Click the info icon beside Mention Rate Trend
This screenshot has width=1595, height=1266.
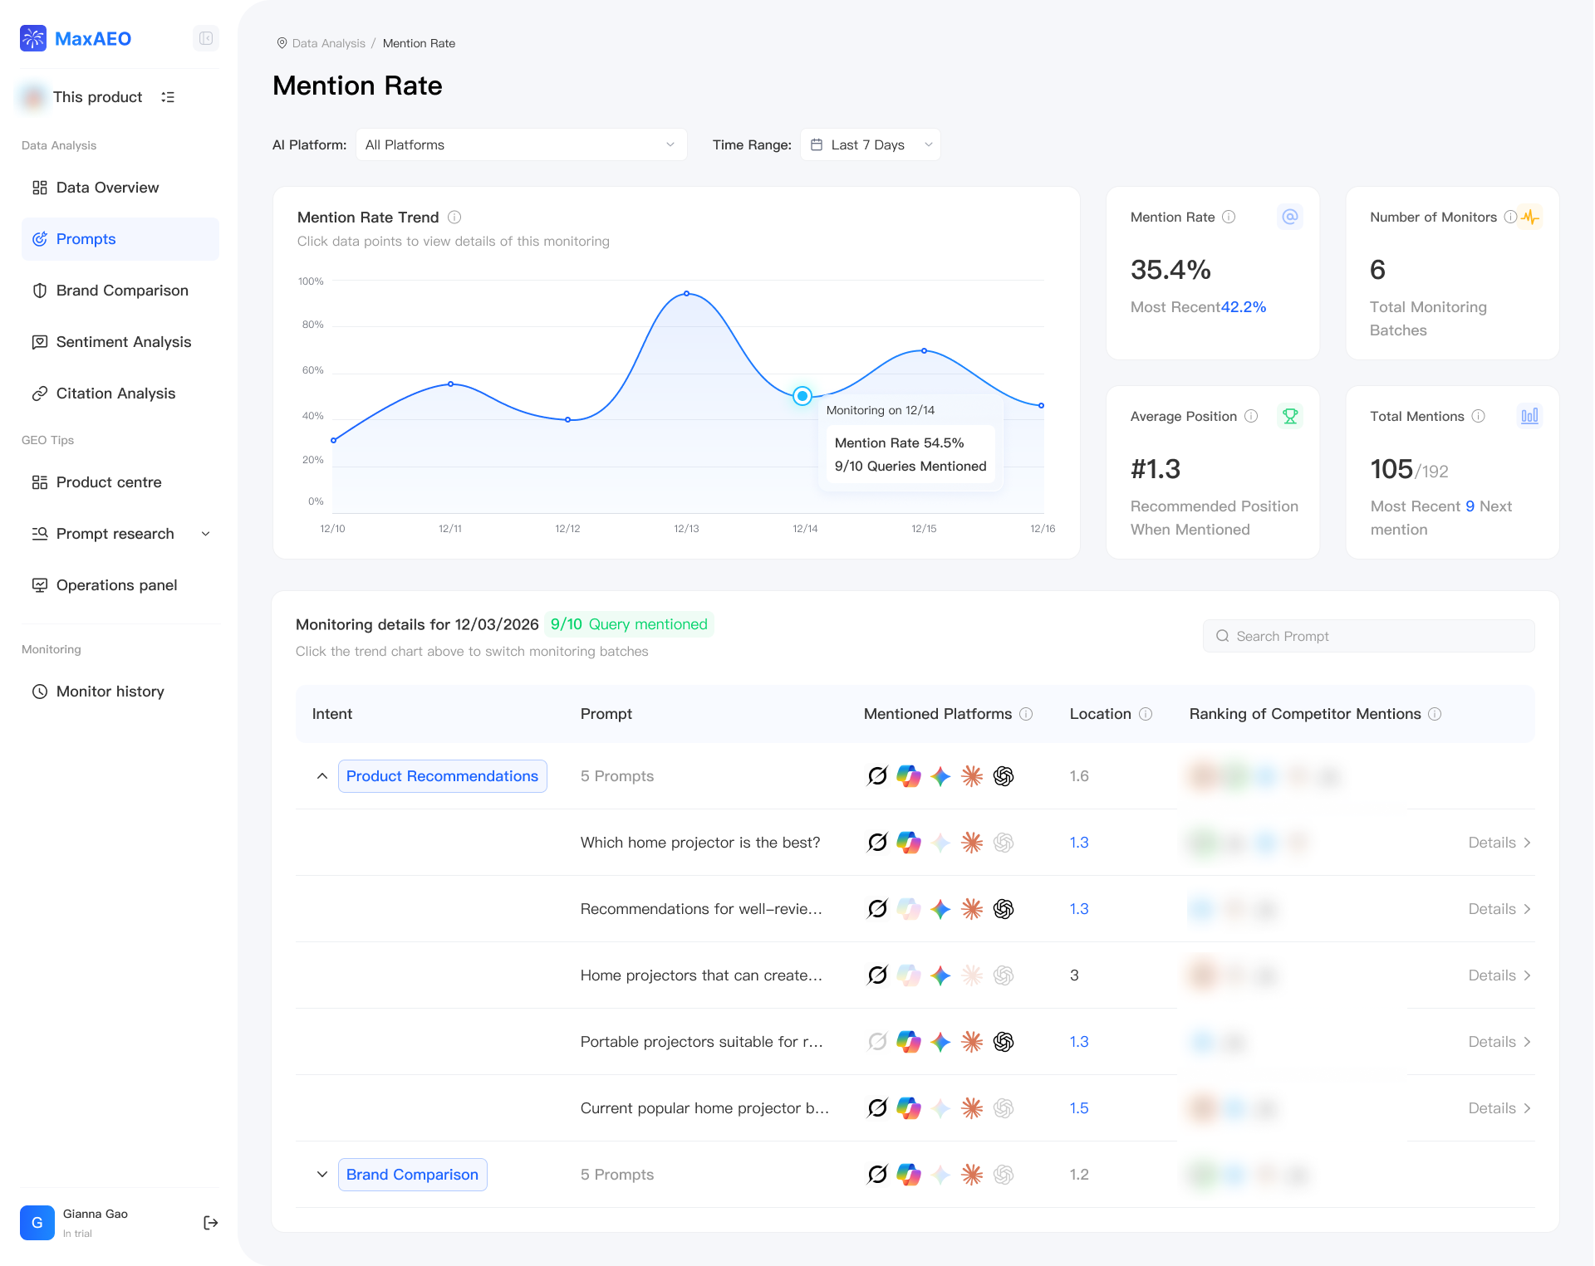pyautogui.click(x=454, y=217)
